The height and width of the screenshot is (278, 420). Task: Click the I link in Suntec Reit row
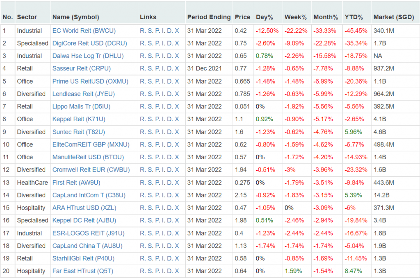point(164,132)
